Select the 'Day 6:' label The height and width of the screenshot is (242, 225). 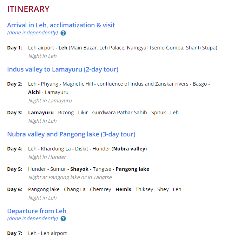coord(15,189)
